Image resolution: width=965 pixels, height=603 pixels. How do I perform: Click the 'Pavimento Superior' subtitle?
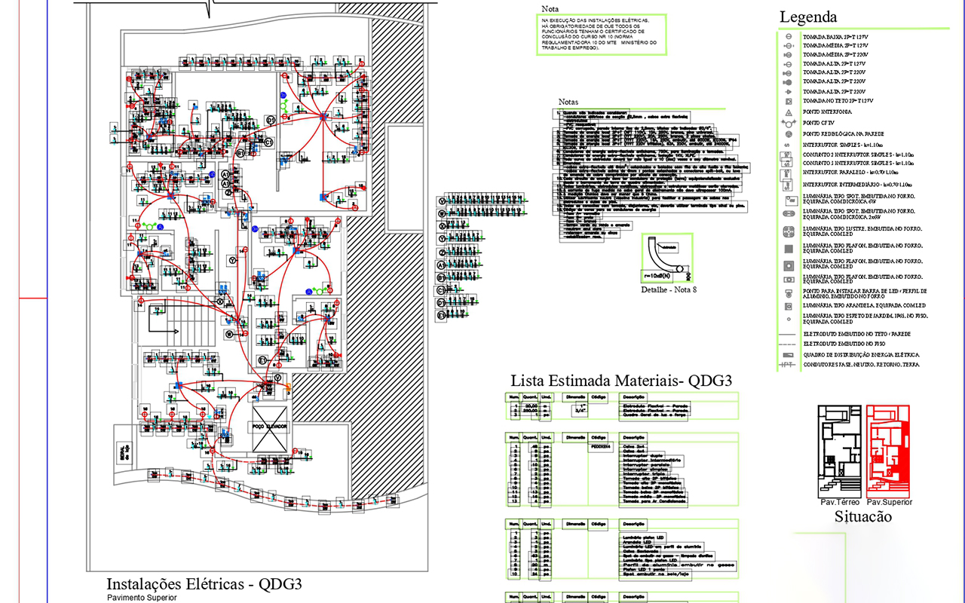click(142, 598)
